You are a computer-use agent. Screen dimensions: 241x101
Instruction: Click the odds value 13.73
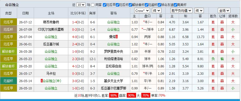pos(200,37)
